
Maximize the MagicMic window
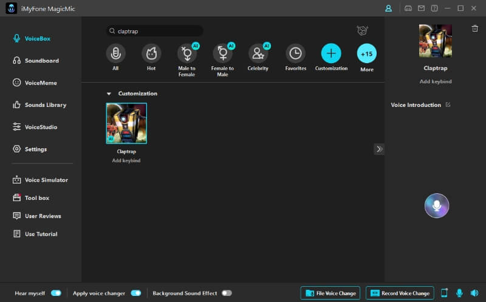[460, 9]
